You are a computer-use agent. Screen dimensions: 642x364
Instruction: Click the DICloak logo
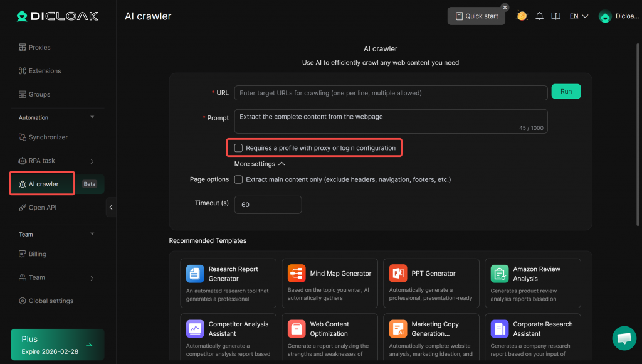click(58, 16)
